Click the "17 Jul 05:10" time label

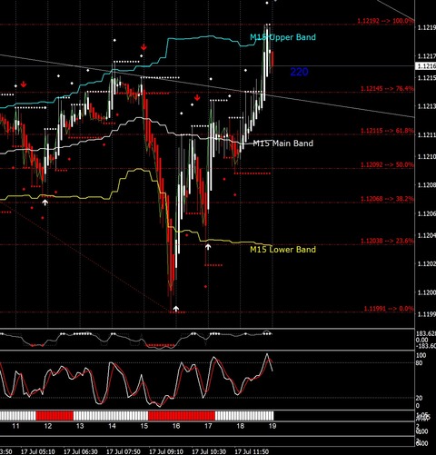[x=38, y=451]
